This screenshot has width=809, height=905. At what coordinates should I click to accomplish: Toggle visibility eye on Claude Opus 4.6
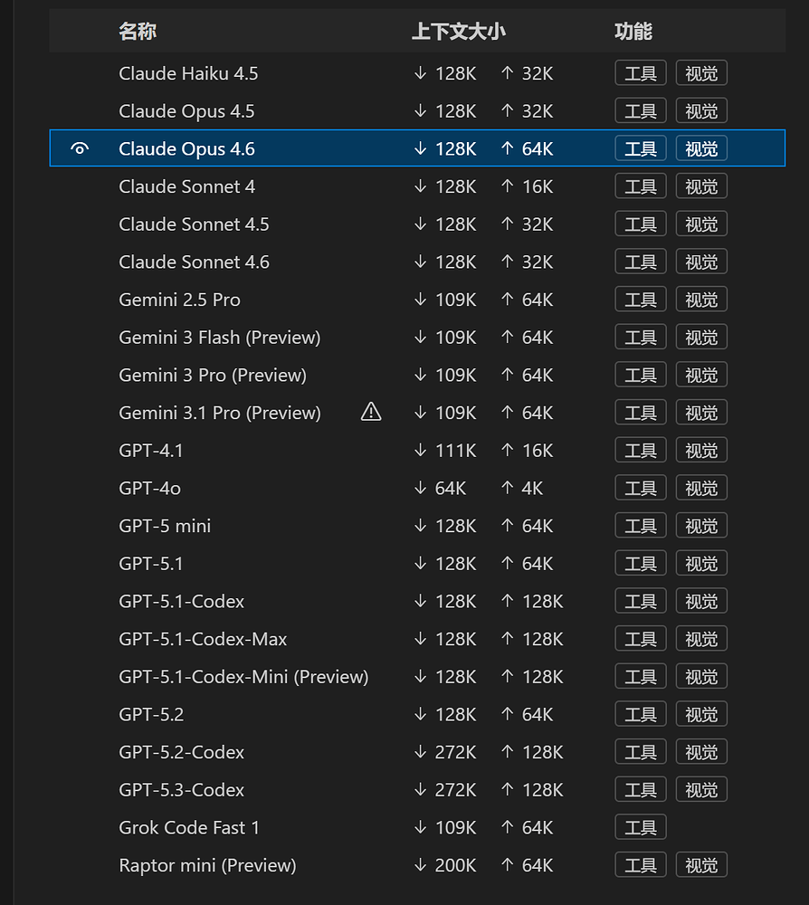pyautogui.click(x=80, y=149)
